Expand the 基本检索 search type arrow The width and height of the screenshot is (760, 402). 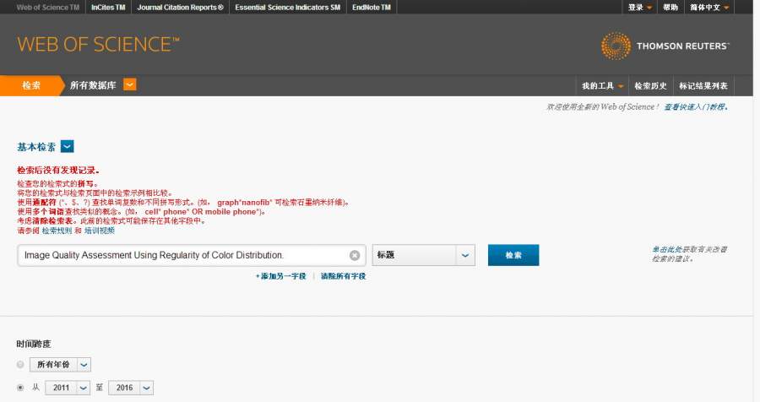point(67,146)
